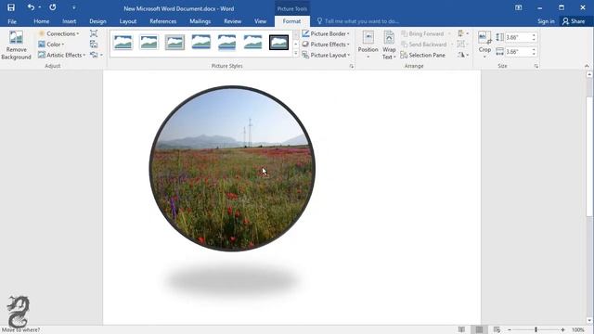Click the 100% zoom level
The height and width of the screenshot is (334, 594).
[578, 330]
